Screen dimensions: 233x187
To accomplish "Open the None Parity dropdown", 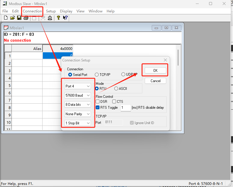I will [x=78, y=114].
